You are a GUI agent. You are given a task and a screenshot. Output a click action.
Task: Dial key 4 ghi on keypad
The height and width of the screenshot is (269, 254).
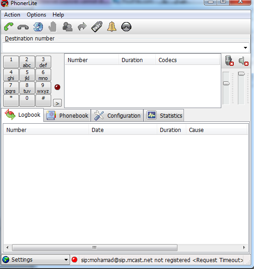pyautogui.click(x=11, y=75)
